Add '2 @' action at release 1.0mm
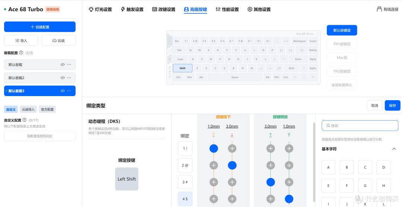Screen dimensions: 402x207 coord(289,165)
